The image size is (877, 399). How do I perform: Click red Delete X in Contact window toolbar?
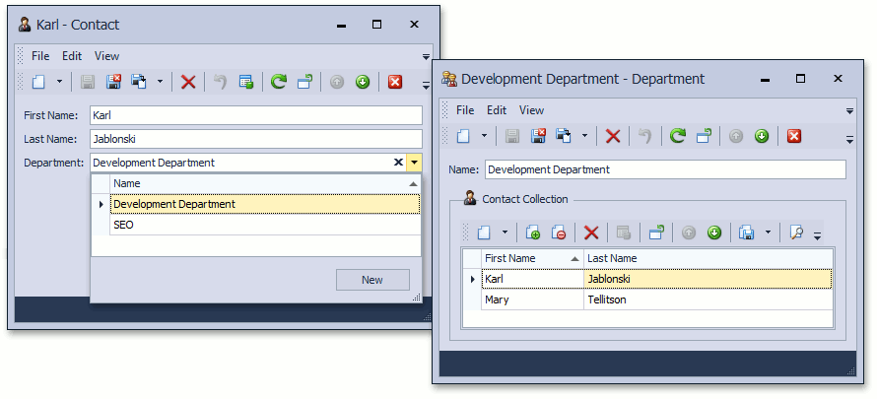188,83
